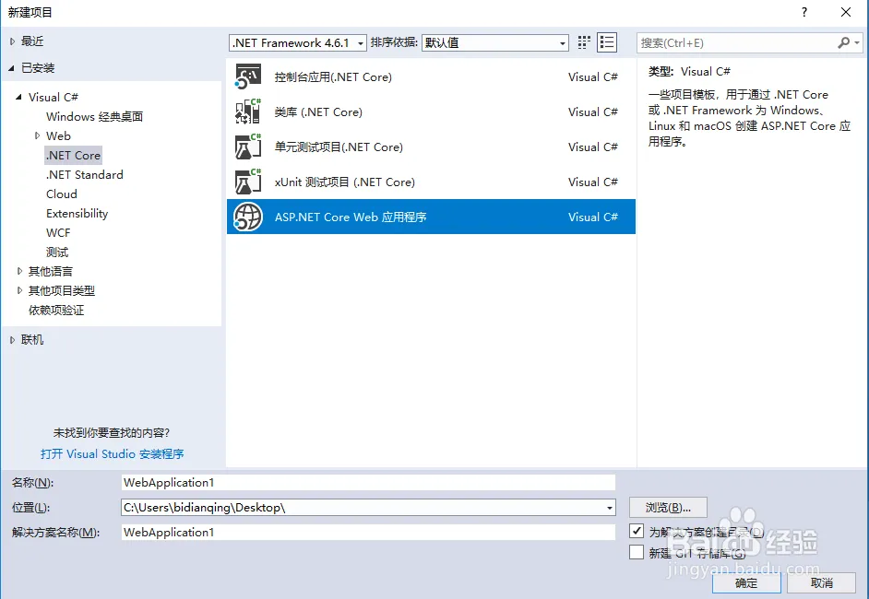The height and width of the screenshot is (599, 869).
Task: Open the .NET Framework 4.6.1 version dropdown
Action: [298, 42]
